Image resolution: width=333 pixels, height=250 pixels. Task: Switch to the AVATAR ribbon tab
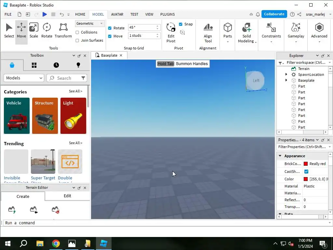(x=117, y=14)
